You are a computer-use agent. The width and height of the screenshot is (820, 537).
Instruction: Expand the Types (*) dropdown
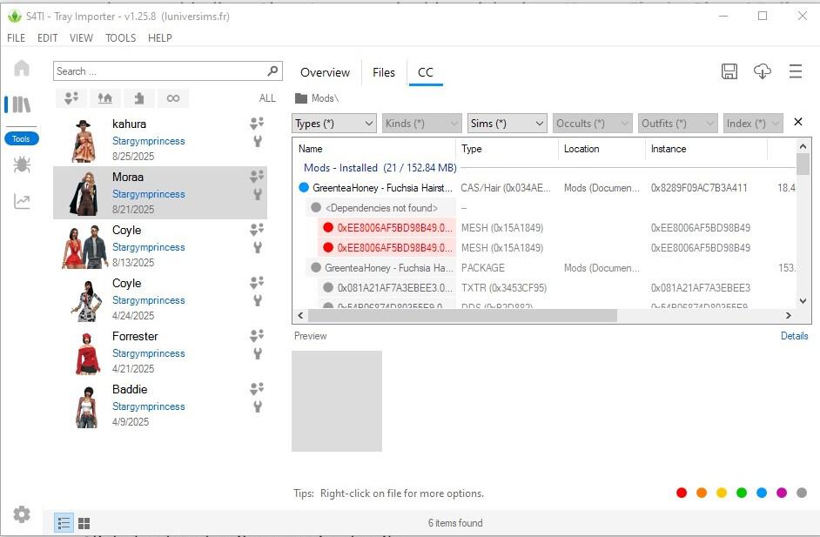(x=334, y=124)
